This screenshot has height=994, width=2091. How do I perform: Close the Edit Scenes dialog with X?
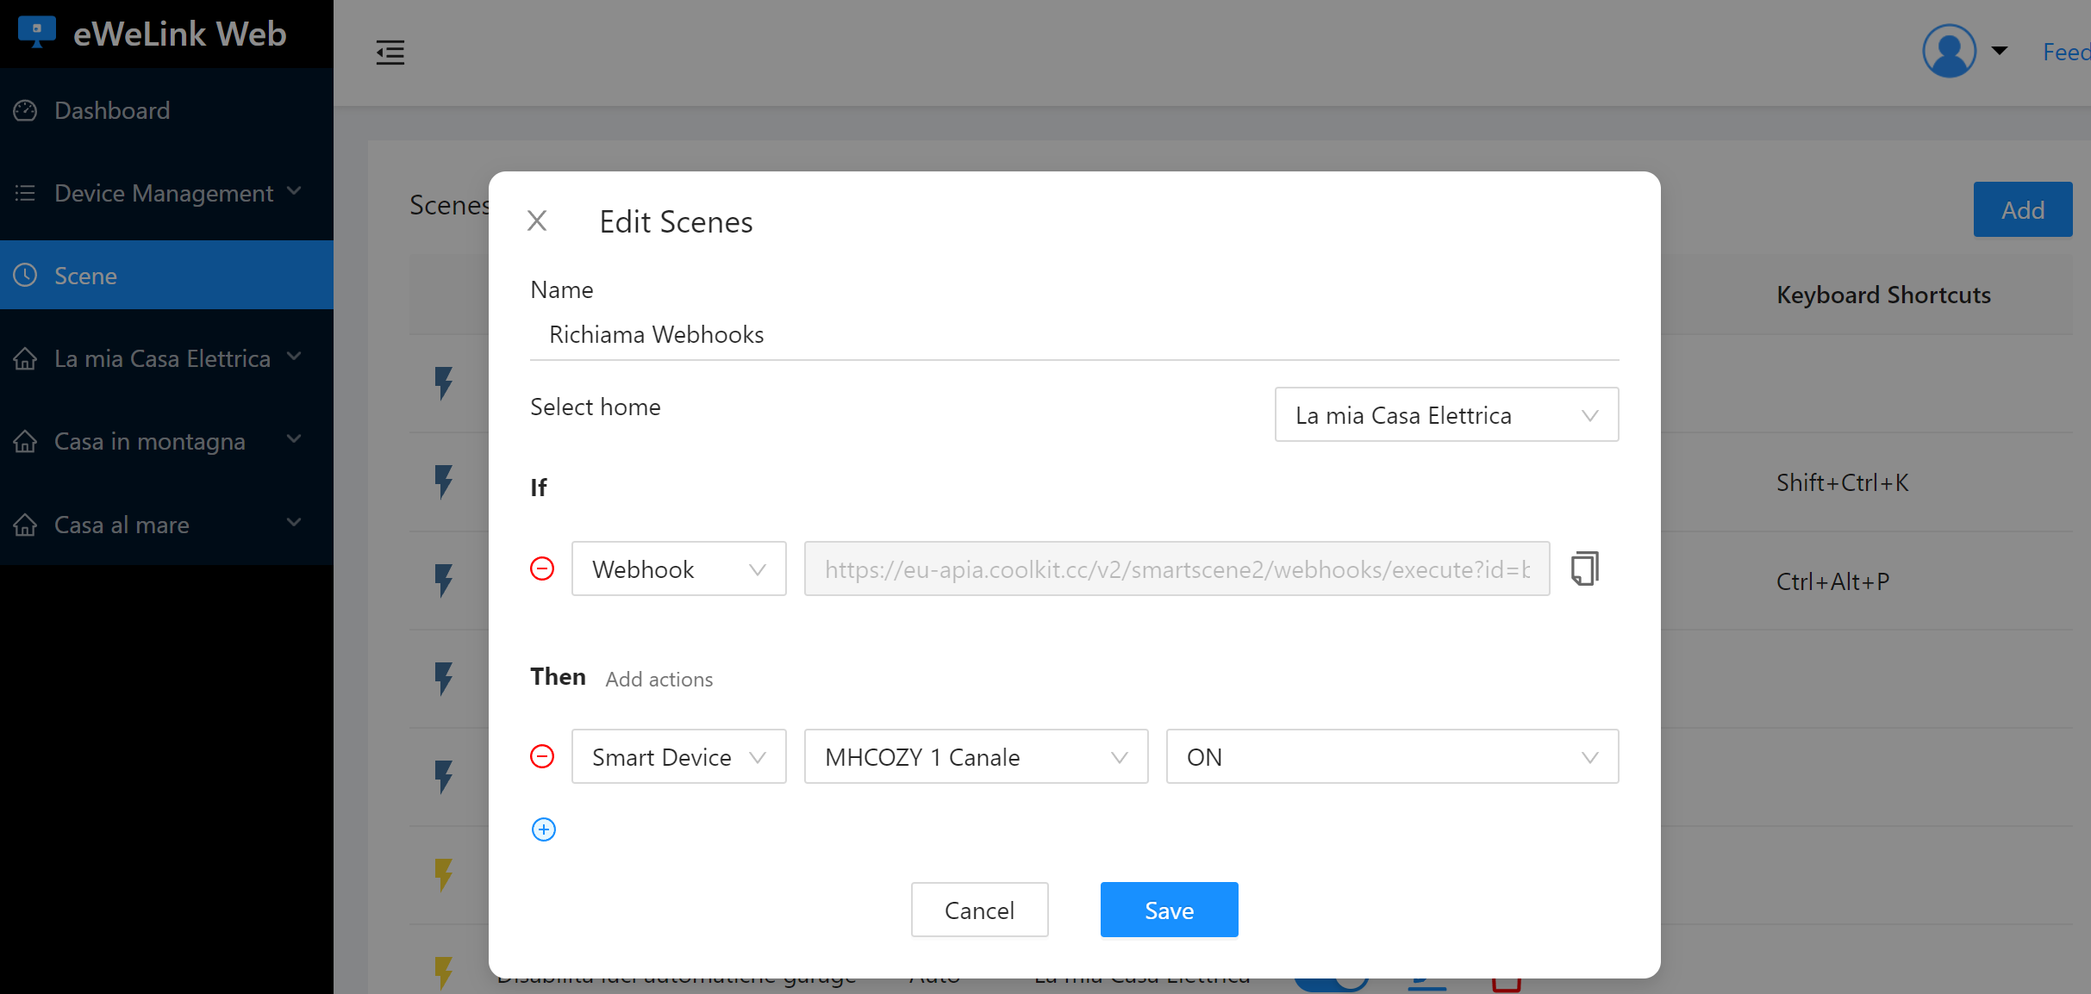coord(537,221)
